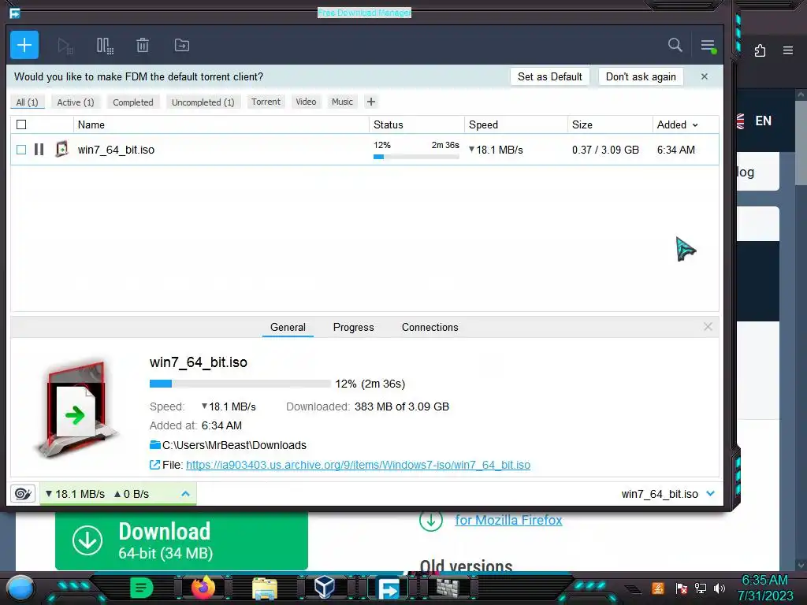Tick the select all downloads header checkbox
This screenshot has height=605, width=807.
tap(21, 124)
